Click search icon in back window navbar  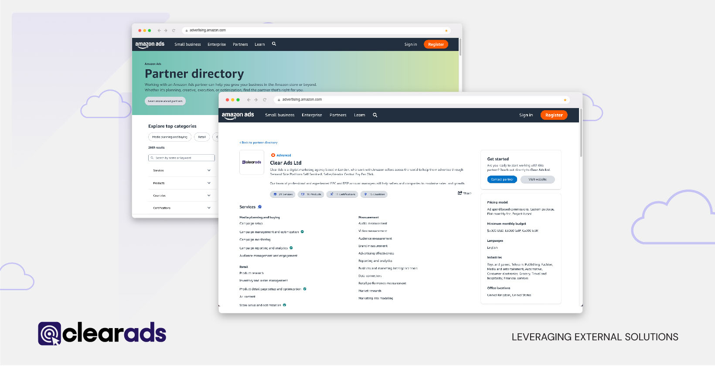point(274,44)
